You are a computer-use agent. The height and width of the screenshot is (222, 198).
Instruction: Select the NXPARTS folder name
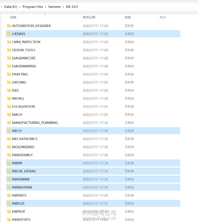(x=19, y=195)
